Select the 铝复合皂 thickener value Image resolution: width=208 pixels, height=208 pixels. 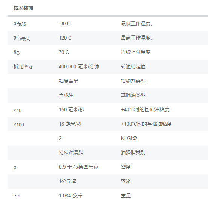[x=69, y=81]
